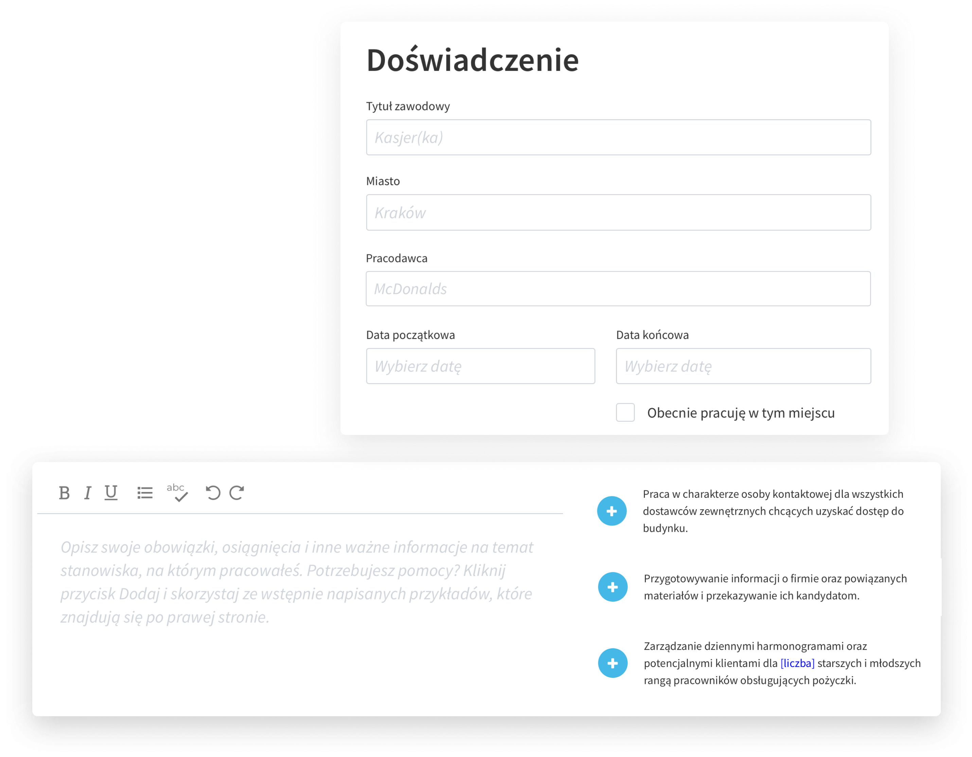Redo the last edit
The image size is (972, 757).
click(237, 493)
